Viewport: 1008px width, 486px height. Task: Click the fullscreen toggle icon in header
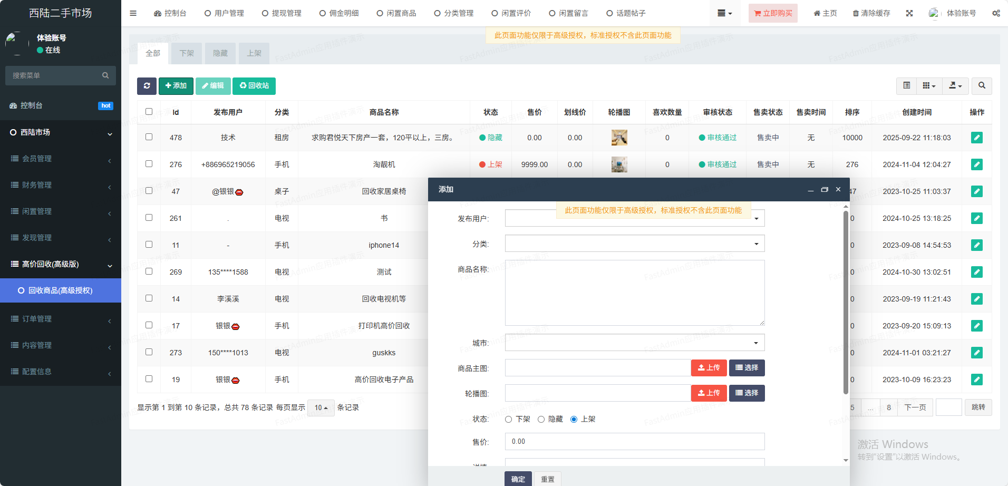[909, 13]
